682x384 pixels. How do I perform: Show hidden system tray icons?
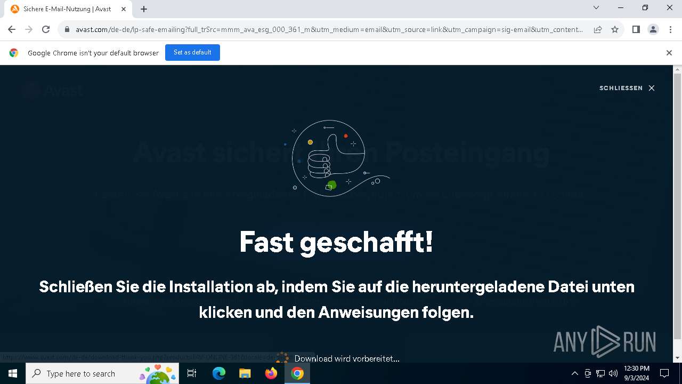click(574, 373)
